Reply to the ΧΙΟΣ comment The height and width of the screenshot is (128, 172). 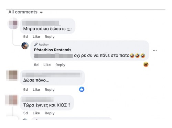(50, 113)
